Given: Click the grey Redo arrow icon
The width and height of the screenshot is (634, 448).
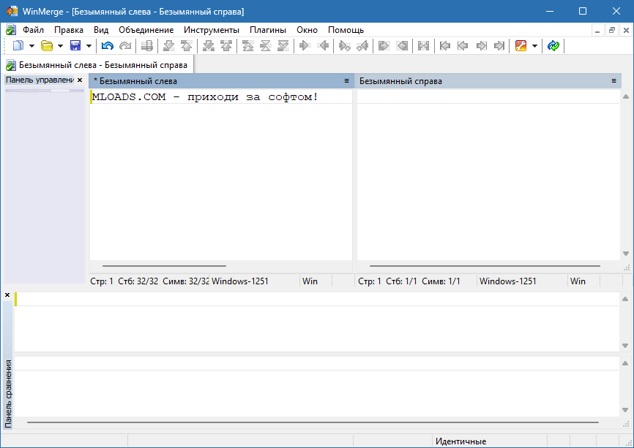Looking at the screenshot, I should point(125,45).
